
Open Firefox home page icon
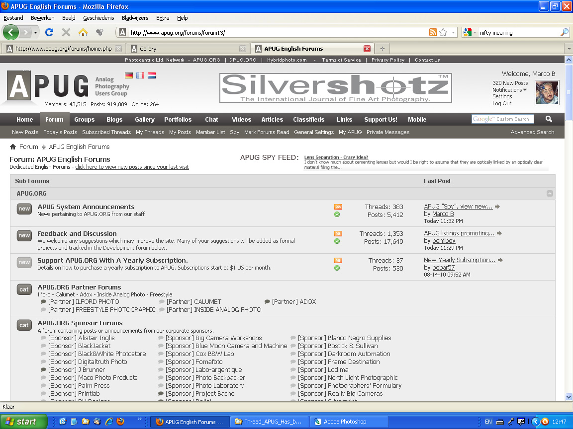pyautogui.click(x=83, y=32)
